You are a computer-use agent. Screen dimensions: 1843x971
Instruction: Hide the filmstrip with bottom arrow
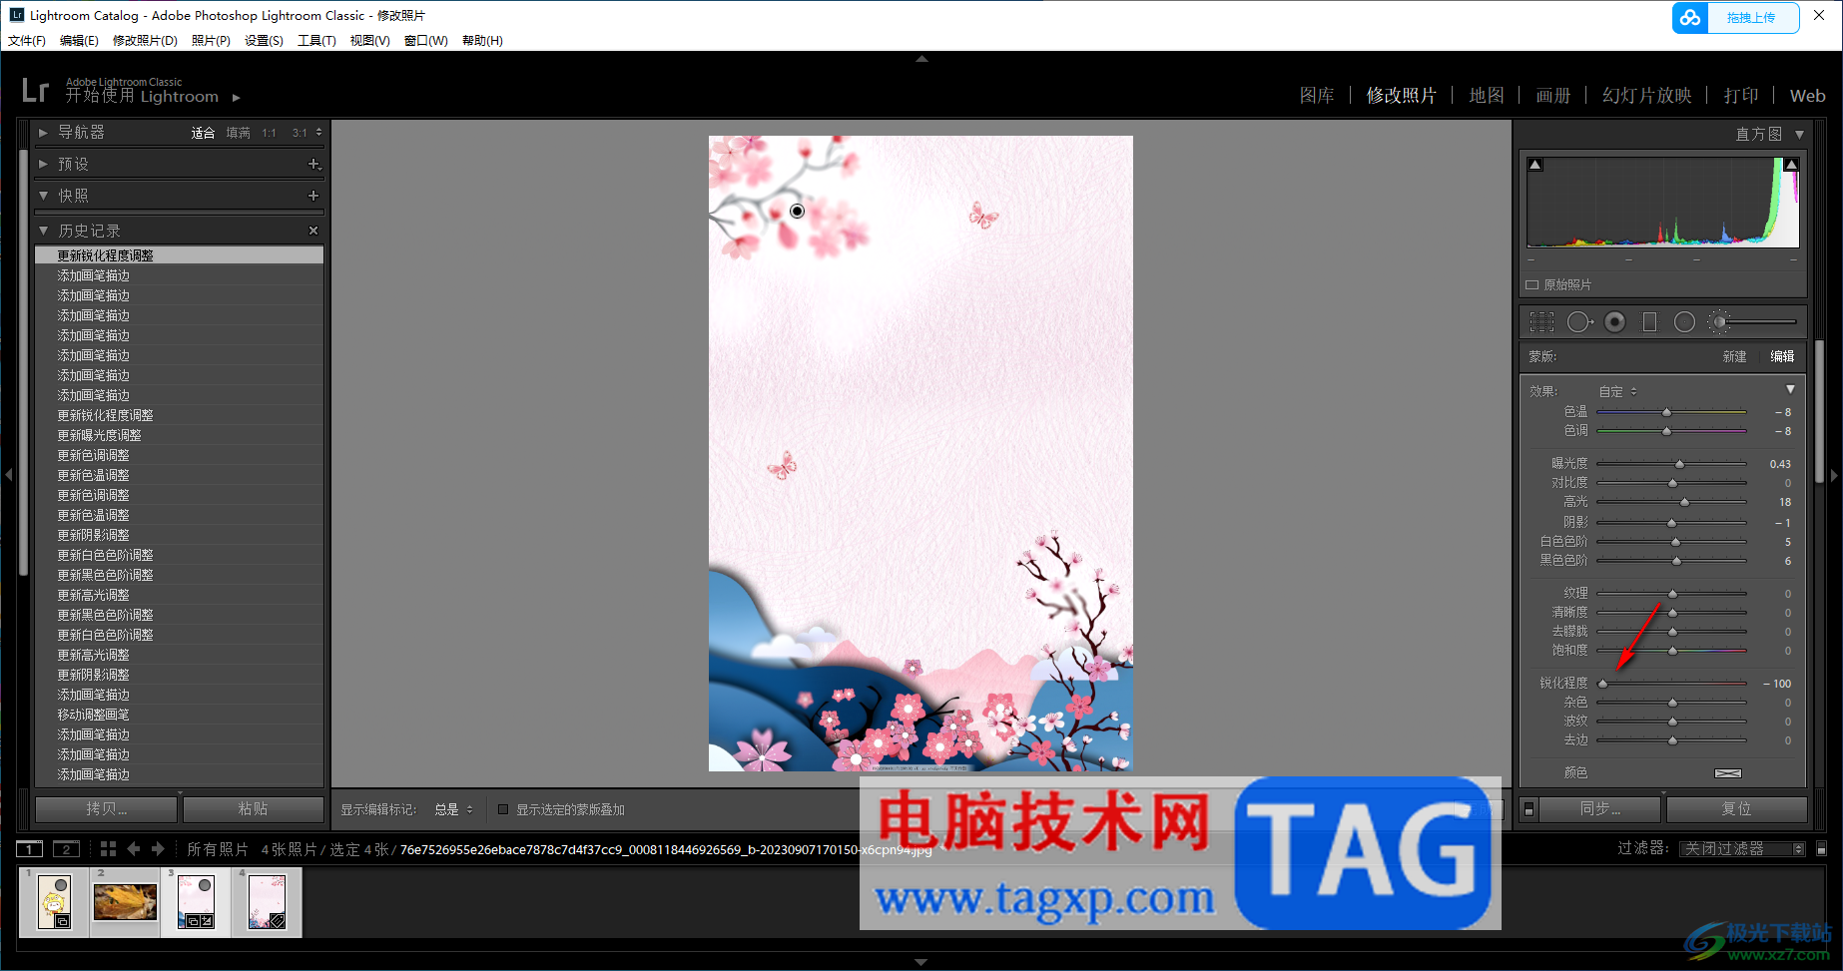click(921, 963)
